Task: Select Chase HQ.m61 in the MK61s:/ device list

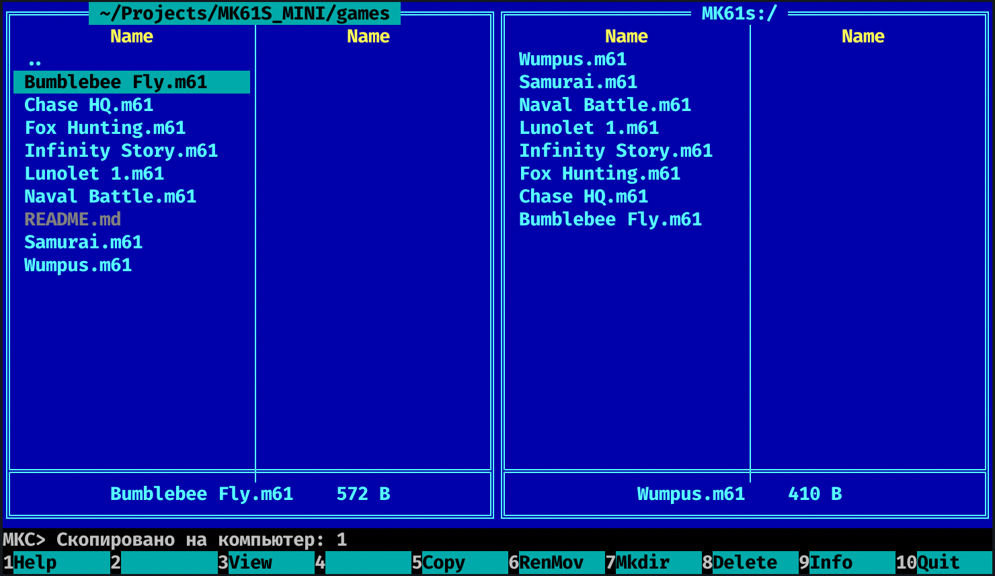Action: point(627,196)
